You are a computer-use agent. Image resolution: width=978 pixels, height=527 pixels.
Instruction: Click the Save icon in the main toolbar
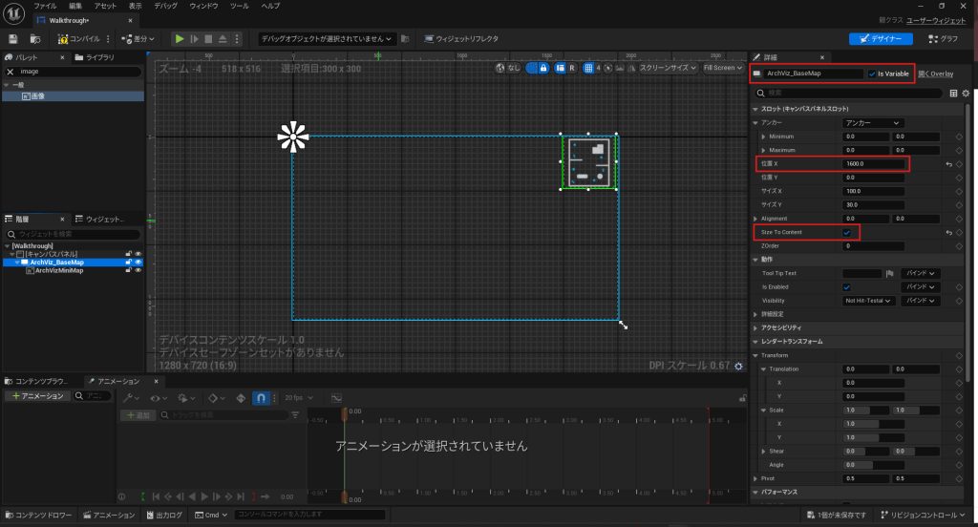coord(13,39)
